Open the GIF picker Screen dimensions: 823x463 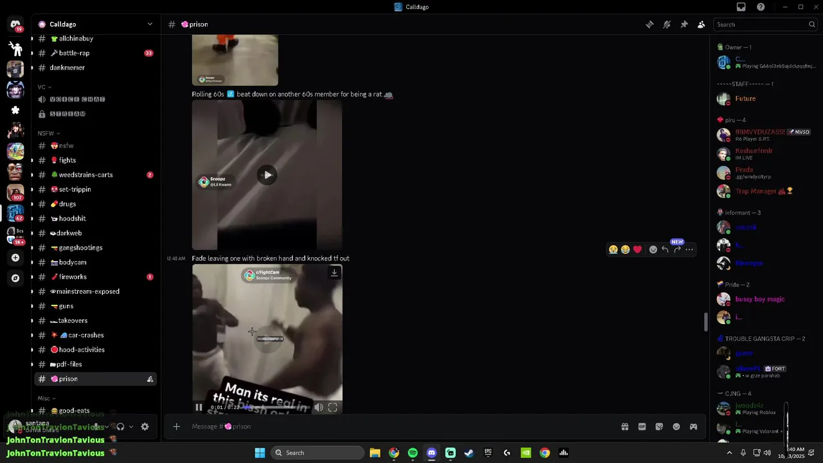click(x=642, y=426)
